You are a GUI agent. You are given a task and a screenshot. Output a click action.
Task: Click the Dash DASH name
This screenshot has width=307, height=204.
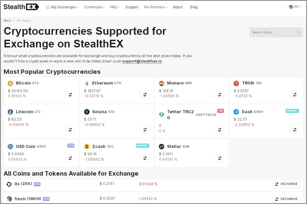[252, 112]
